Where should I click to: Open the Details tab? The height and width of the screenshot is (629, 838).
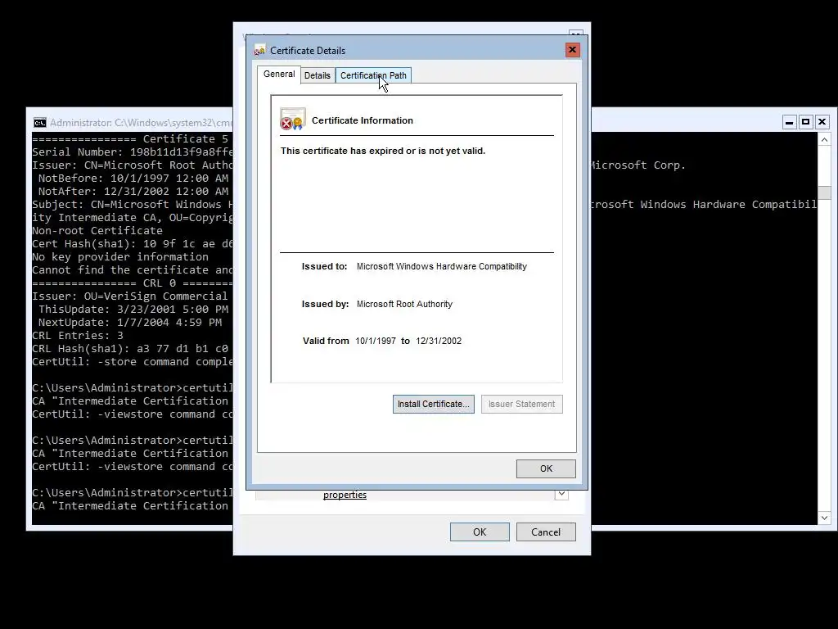pos(317,75)
